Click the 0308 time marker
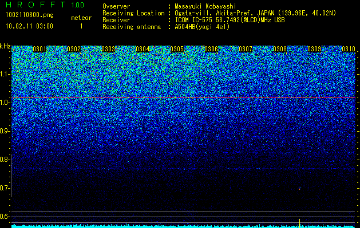Image resolution: width=360 pixels, height=228 pixels. pyautogui.click(x=280, y=49)
